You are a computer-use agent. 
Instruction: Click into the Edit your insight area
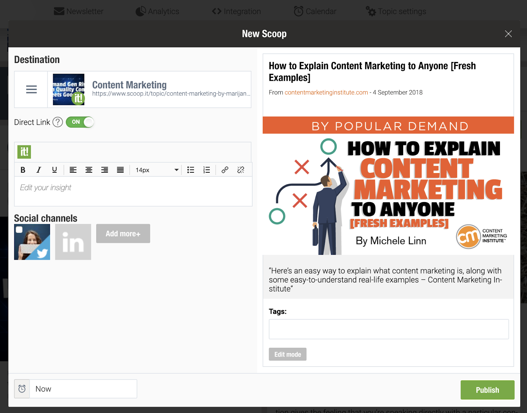[x=133, y=192]
